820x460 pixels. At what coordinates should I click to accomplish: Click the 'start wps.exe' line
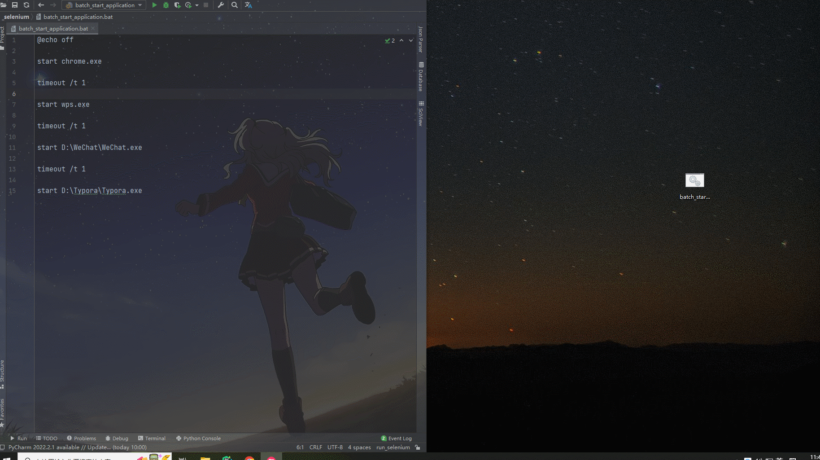63,105
